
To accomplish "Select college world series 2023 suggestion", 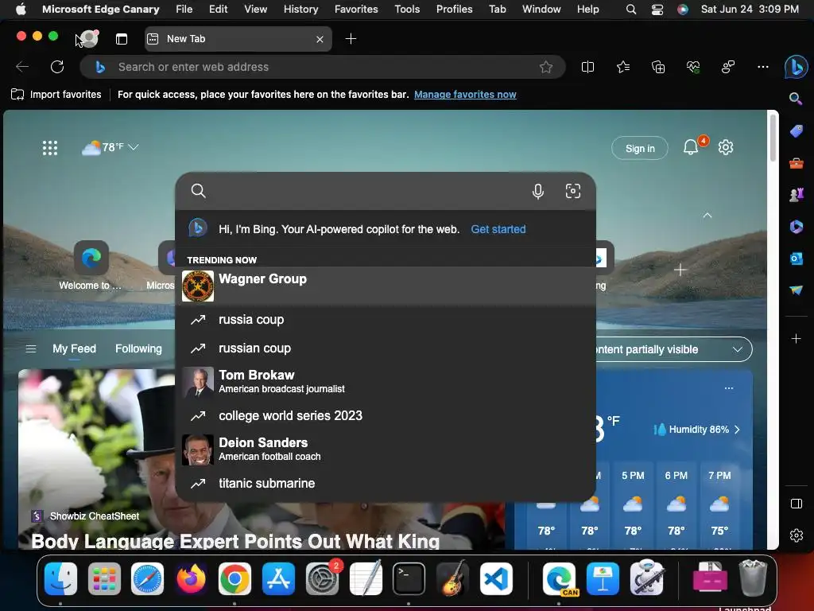I will [386, 415].
